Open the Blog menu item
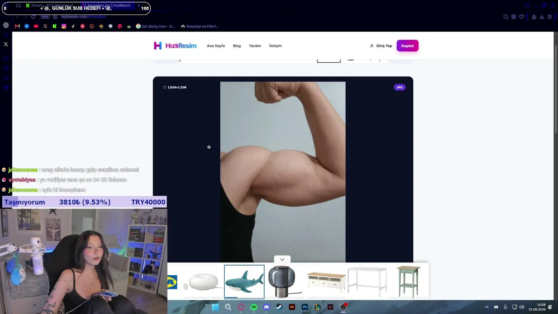 (x=237, y=46)
